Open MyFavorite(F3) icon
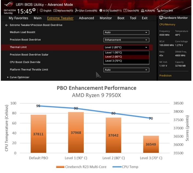The image size is (193, 173). [x=55, y=11]
